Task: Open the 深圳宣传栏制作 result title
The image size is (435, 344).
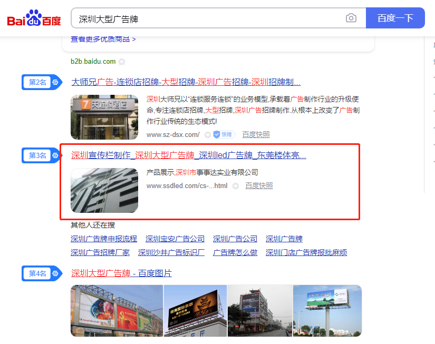Action: [x=189, y=155]
